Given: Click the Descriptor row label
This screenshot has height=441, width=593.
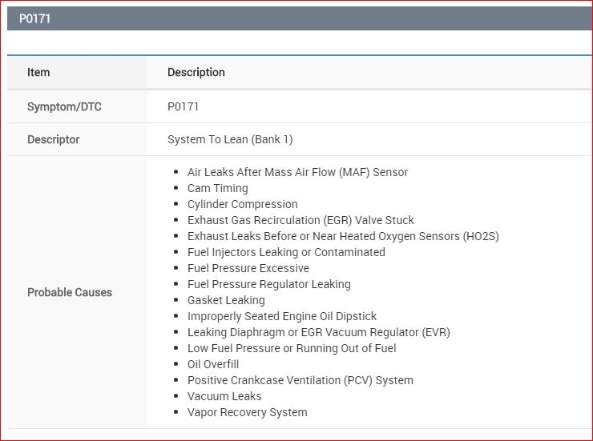Looking at the screenshot, I should tap(54, 139).
